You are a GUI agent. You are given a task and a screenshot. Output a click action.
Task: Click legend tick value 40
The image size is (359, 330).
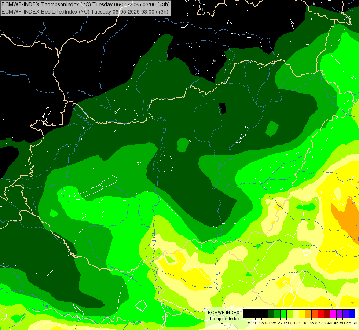(x=330, y=323)
